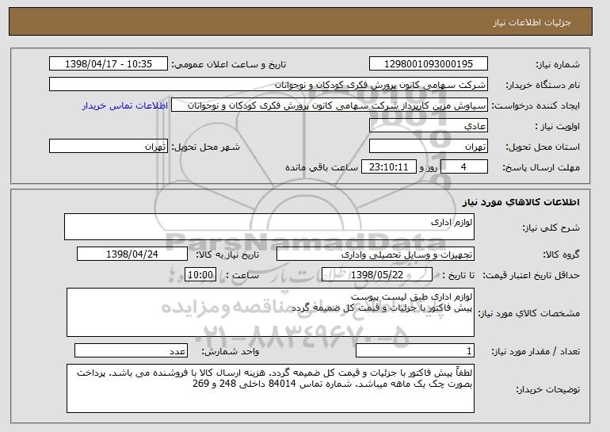Click the request creator field سیاوش مزین
The image size is (610, 432).
(x=330, y=105)
